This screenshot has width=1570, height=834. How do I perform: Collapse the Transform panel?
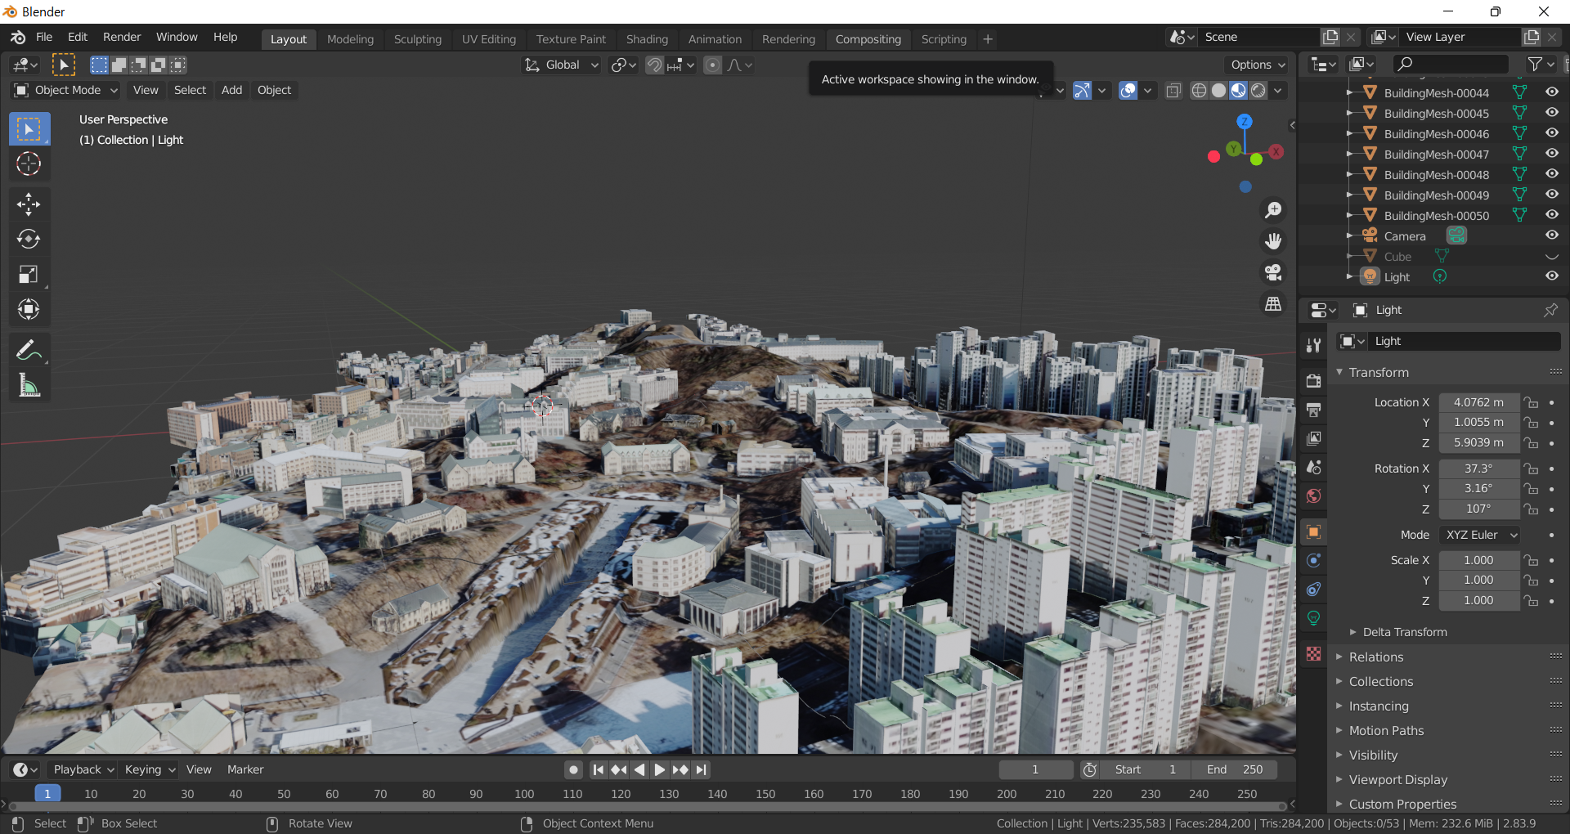pos(1379,372)
